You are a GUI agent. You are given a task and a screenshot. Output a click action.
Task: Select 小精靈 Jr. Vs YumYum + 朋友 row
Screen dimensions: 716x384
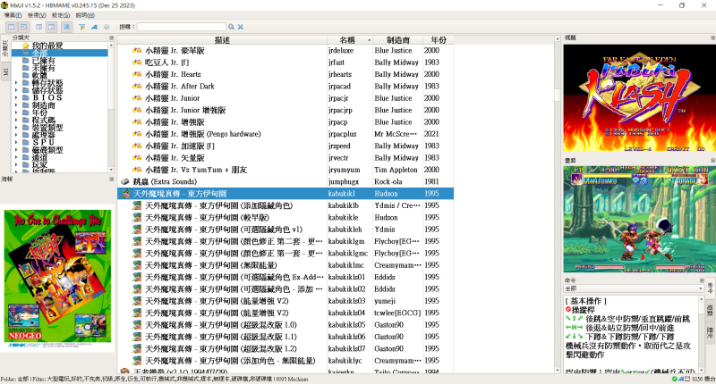[x=286, y=170]
